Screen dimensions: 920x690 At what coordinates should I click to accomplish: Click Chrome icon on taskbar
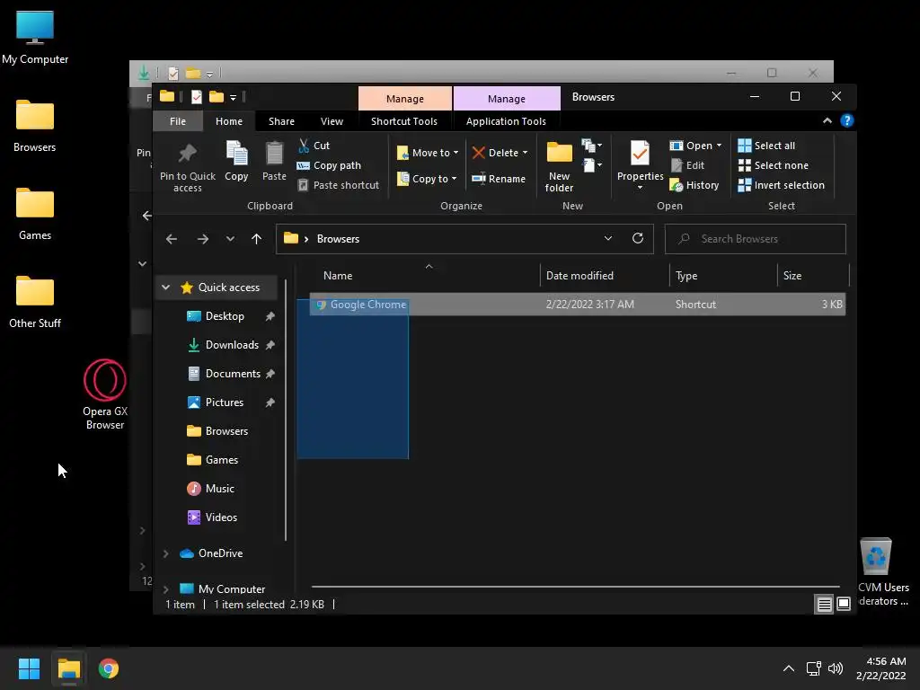pyautogui.click(x=109, y=668)
